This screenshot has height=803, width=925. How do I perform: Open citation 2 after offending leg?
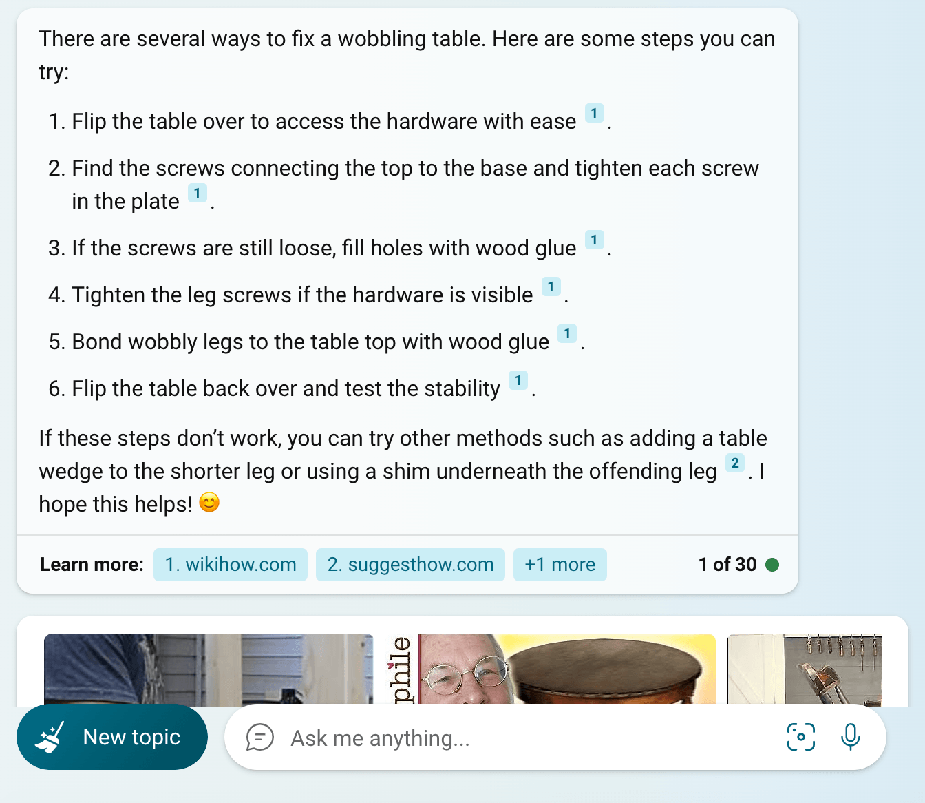[x=735, y=463]
